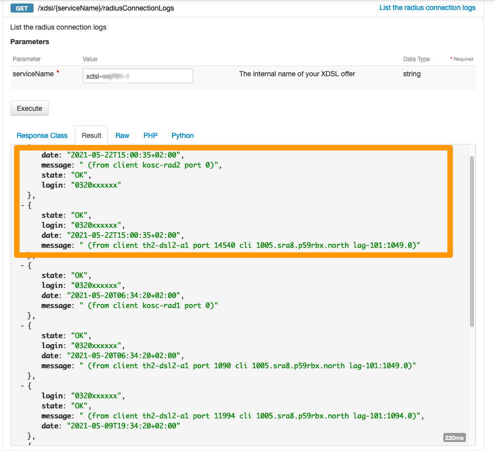495x451 pixels.
Task: Collapse the JSON object containing port 14540
Action: pos(23,205)
